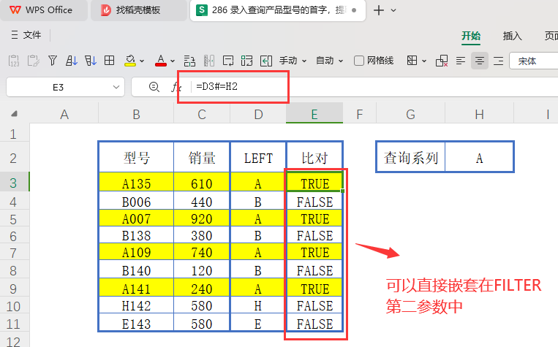Click the clear format icon with red x
Viewport: 558px width, 347px height.
[442, 61]
